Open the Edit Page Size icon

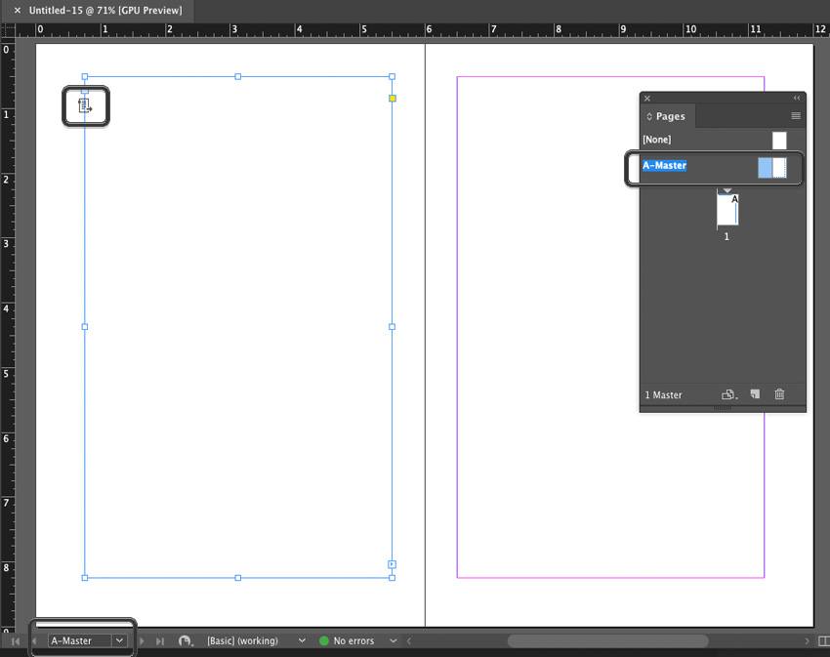point(728,394)
